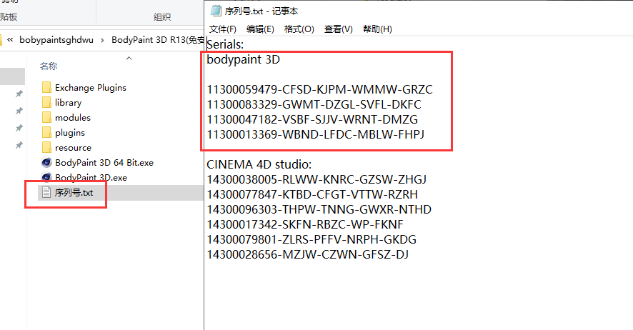Open the 格式(O) menu in Notepad

click(x=299, y=29)
